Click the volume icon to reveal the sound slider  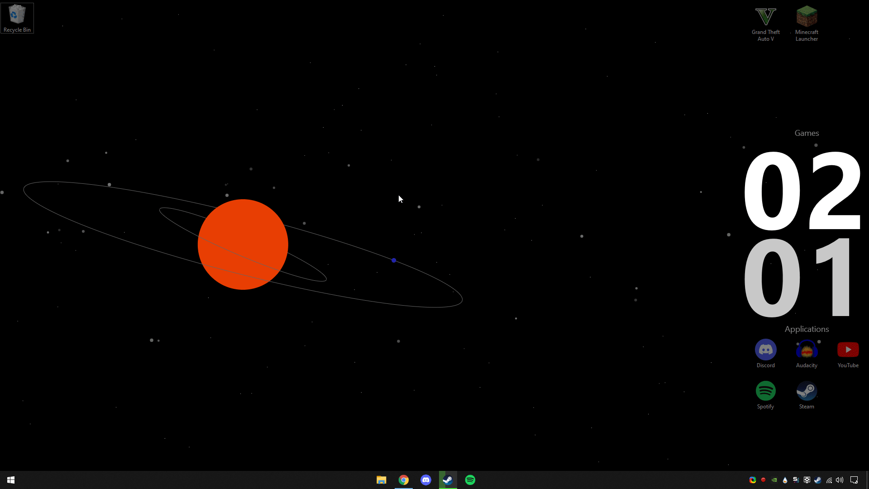click(x=840, y=480)
